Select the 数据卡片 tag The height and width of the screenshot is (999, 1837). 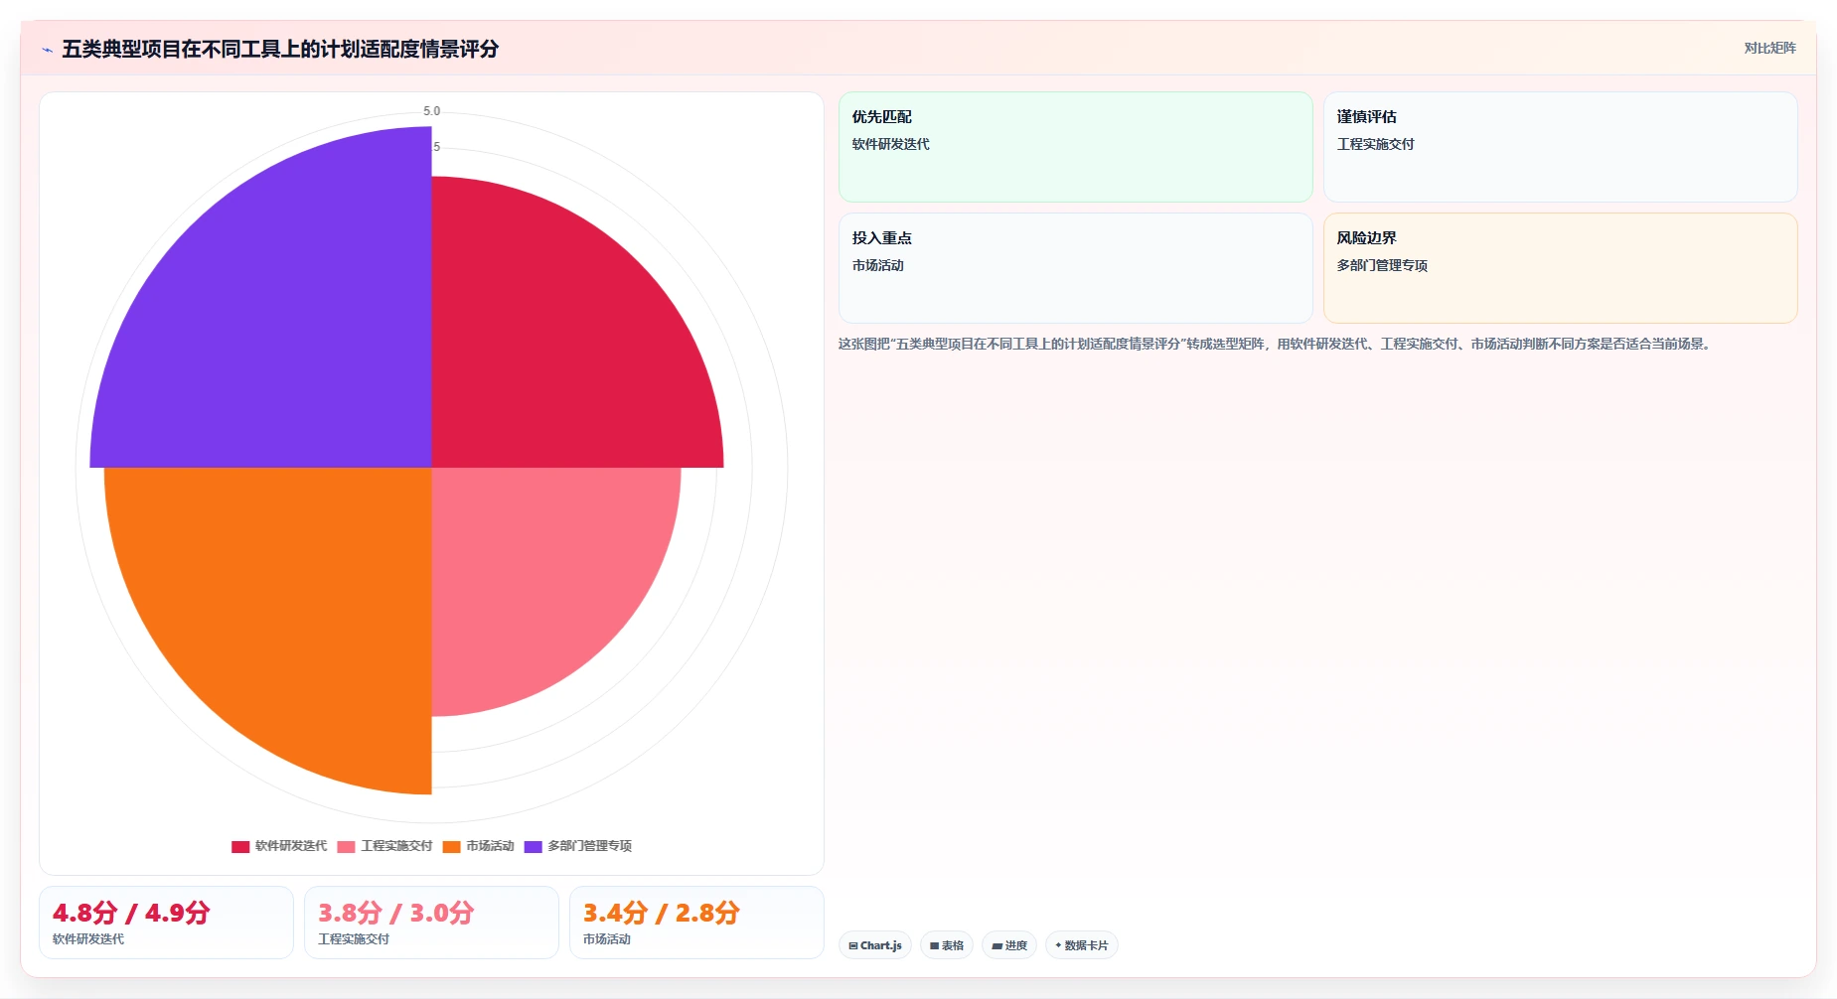pyautogui.click(x=1081, y=945)
